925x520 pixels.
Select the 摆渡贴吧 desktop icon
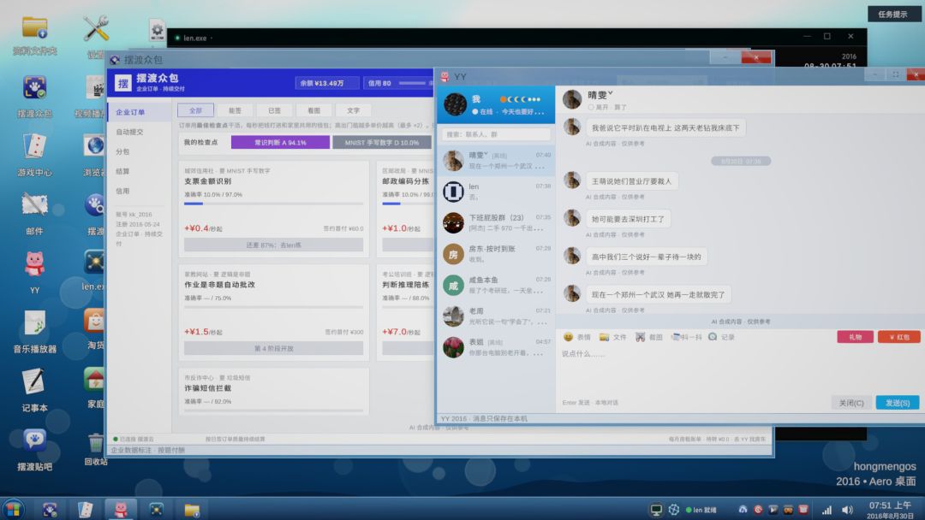[x=35, y=440]
